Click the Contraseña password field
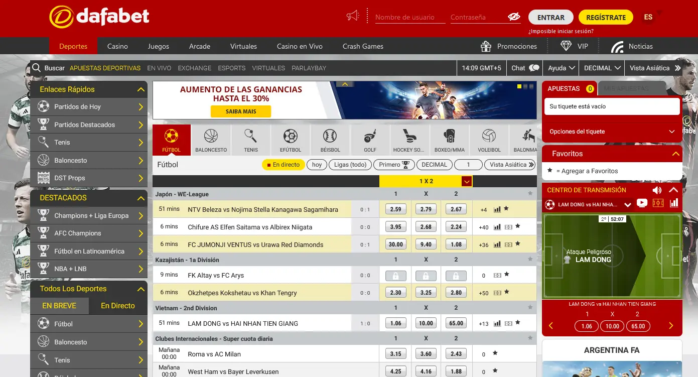This screenshot has height=377, width=698. [x=478, y=17]
